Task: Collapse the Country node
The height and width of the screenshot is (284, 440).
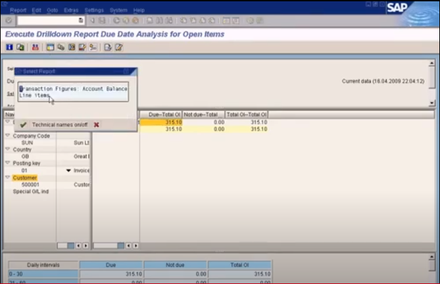Action: tap(8, 149)
